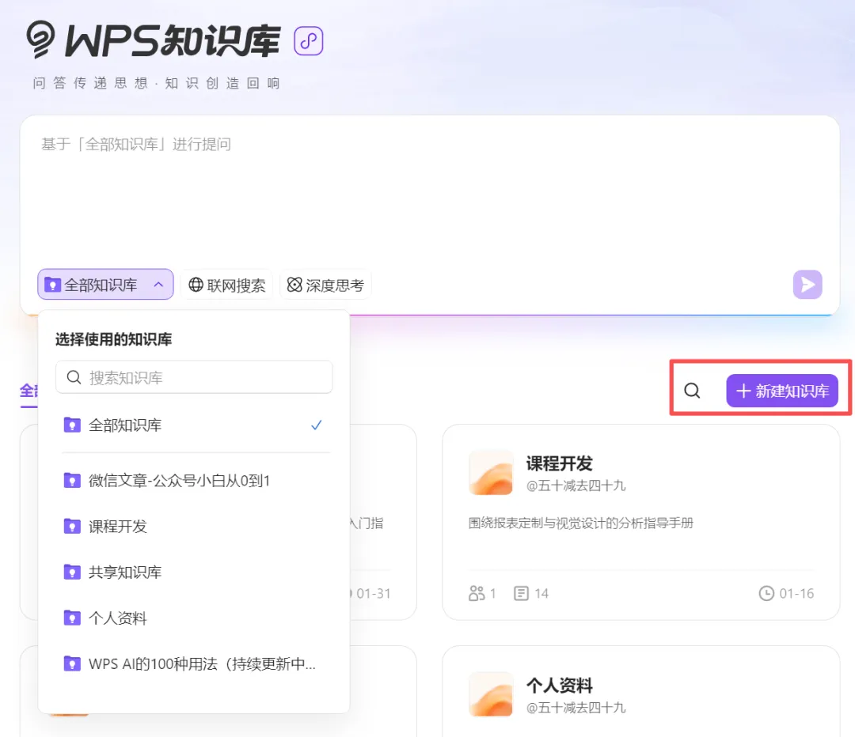This screenshot has width=855, height=737.
Task: Click folder icon next to 微信文章 list item
Action: coord(72,480)
